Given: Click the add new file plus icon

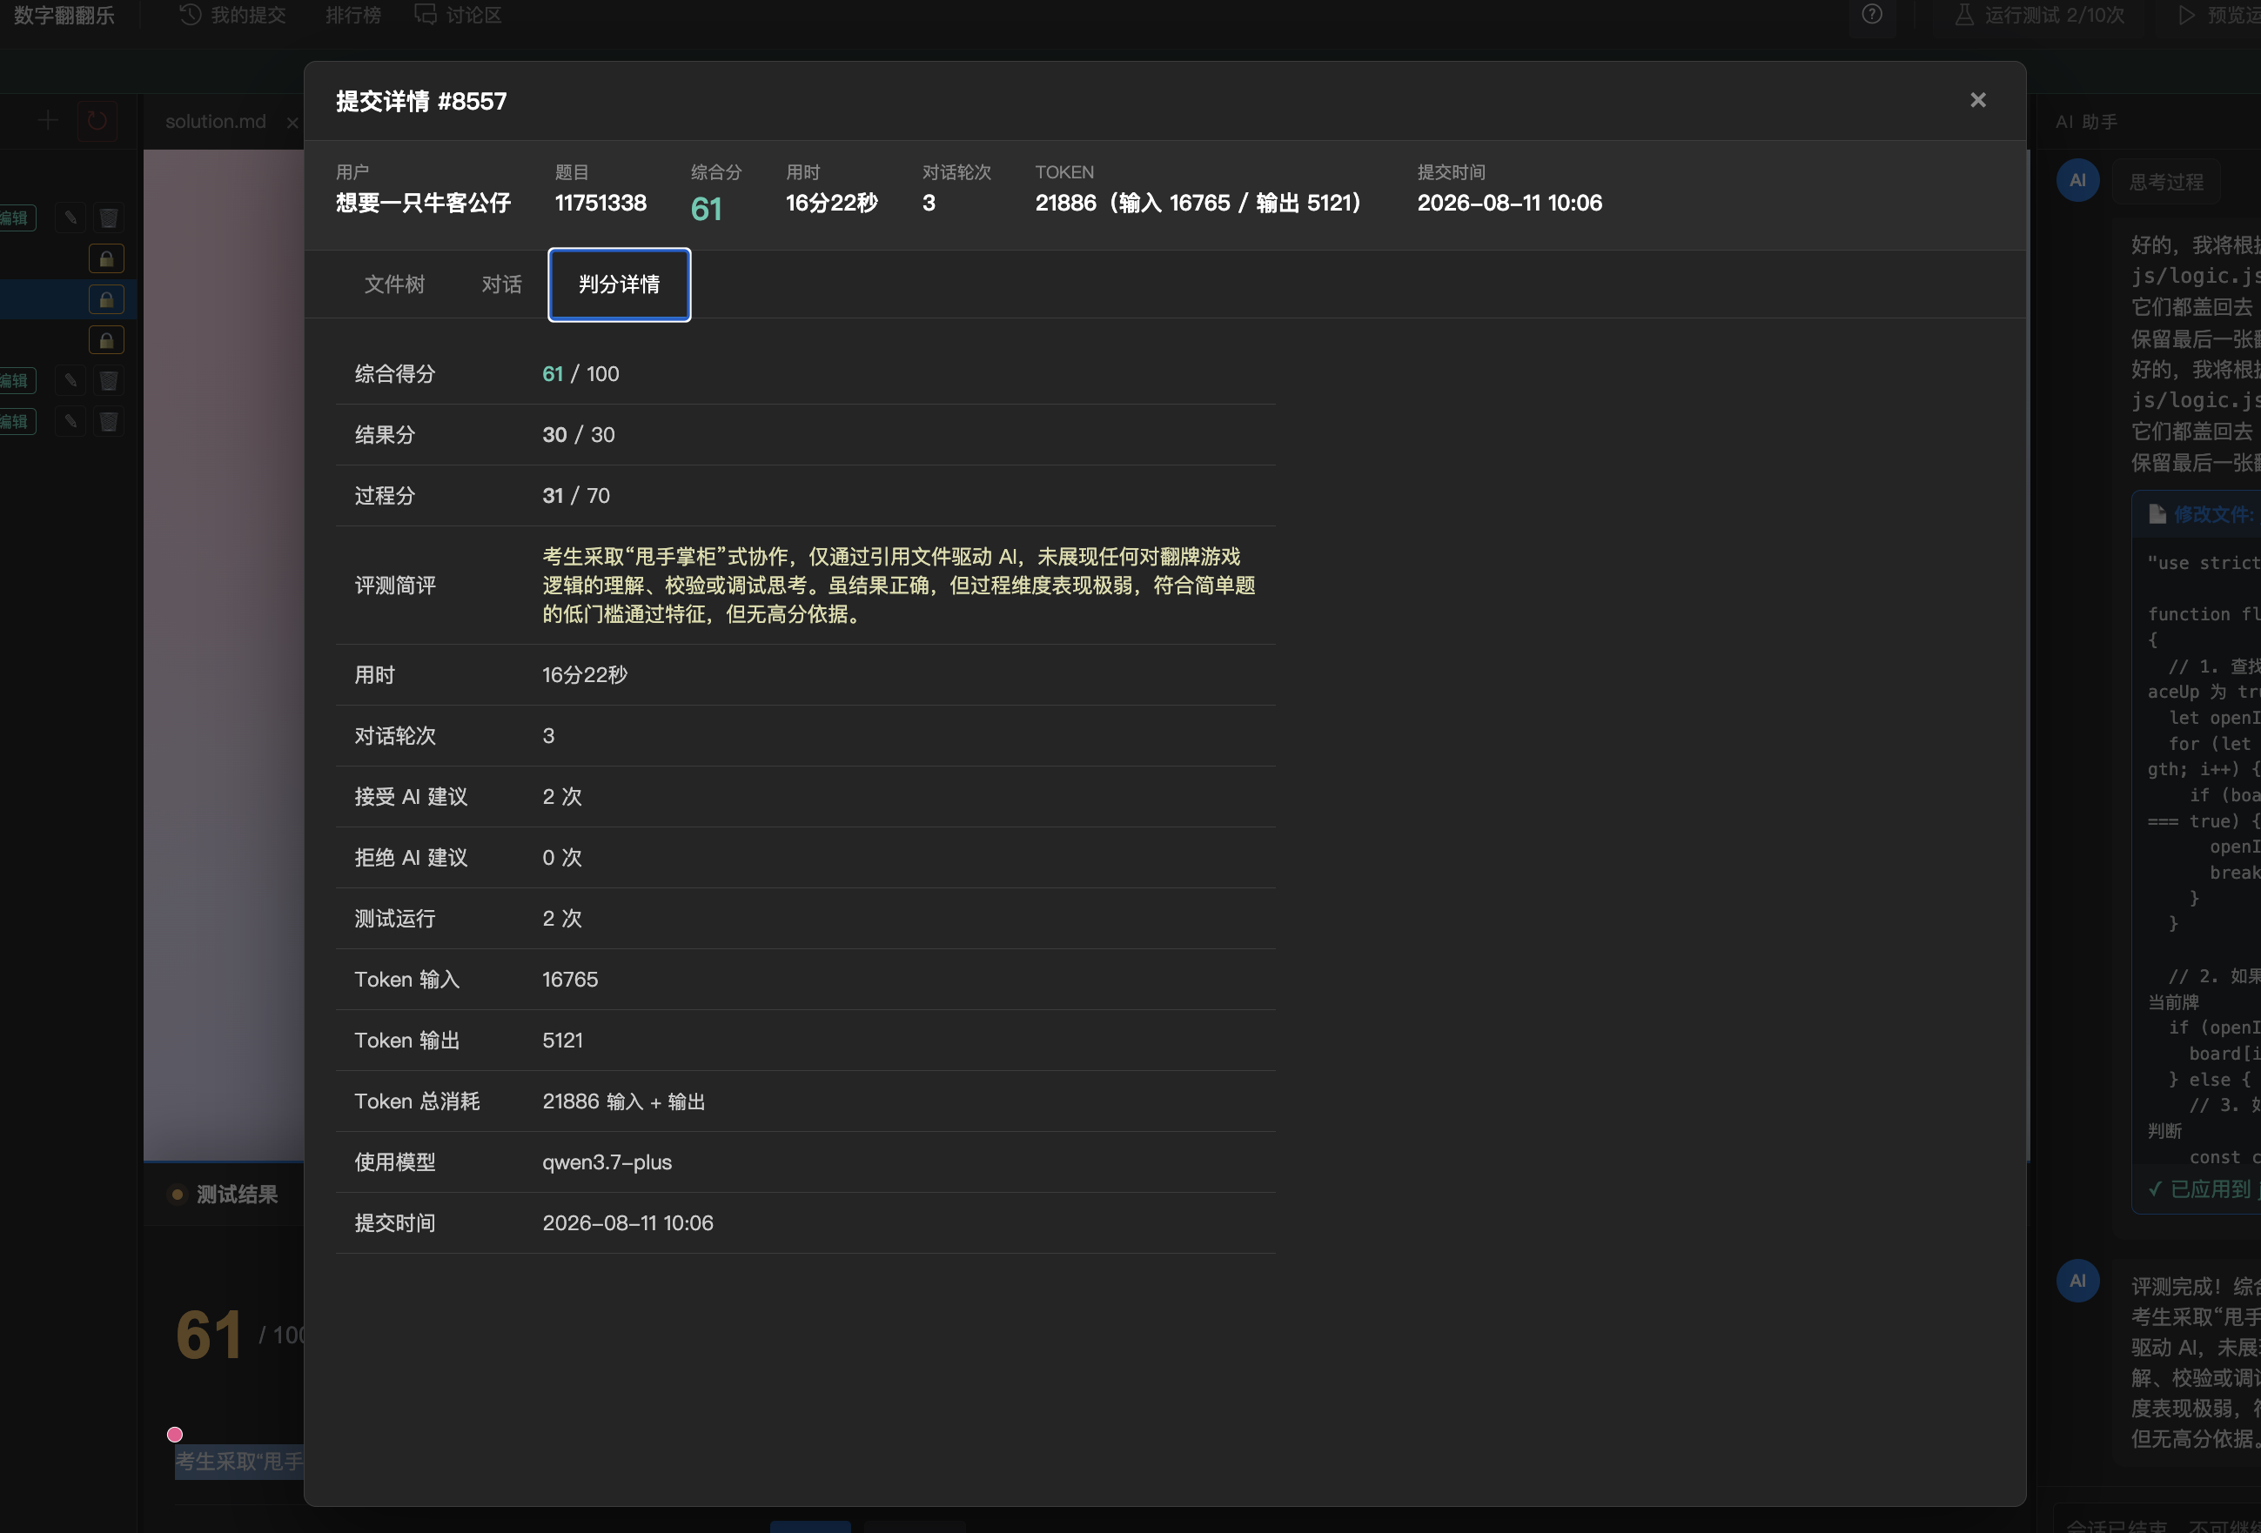Looking at the screenshot, I should 48,121.
